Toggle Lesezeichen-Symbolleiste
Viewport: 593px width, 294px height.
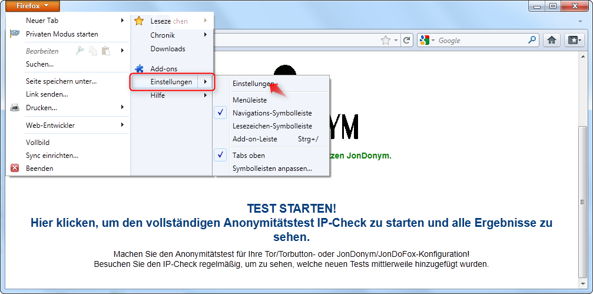(x=272, y=126)
